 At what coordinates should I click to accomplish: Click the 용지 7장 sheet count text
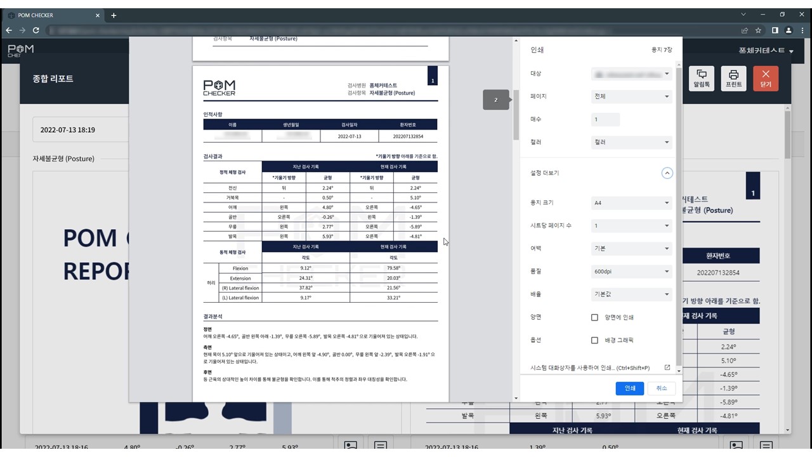tap(662, 50)
